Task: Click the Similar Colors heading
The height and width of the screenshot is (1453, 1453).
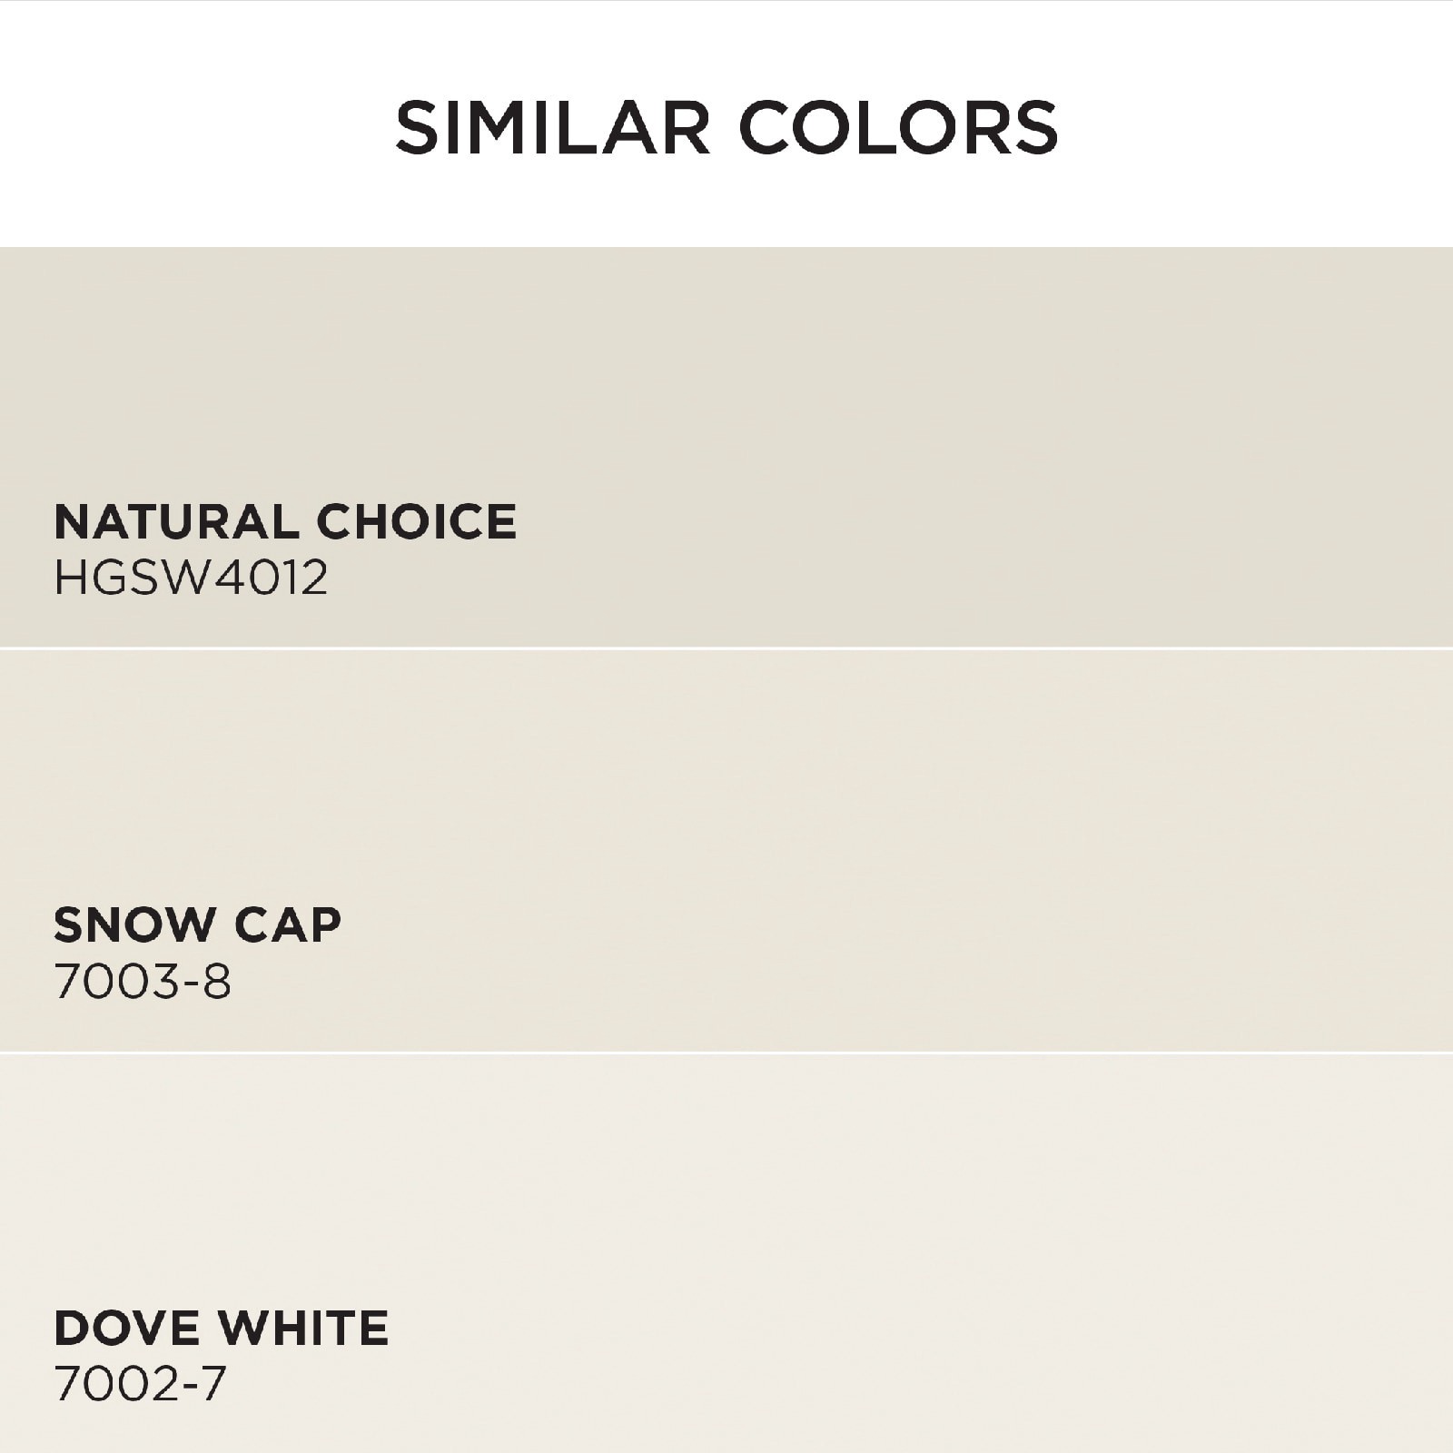Action: click(726, 128)
